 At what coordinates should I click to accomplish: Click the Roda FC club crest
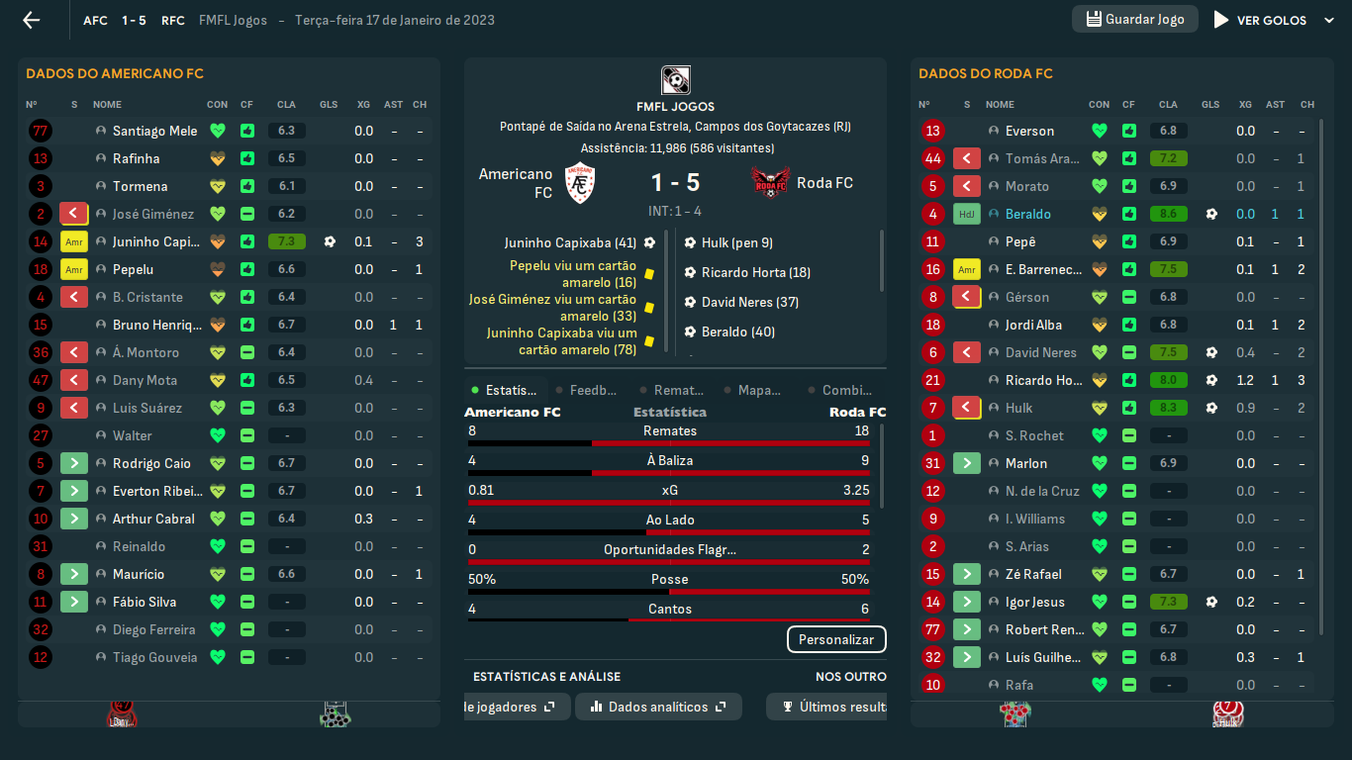[x=770, y=183]
